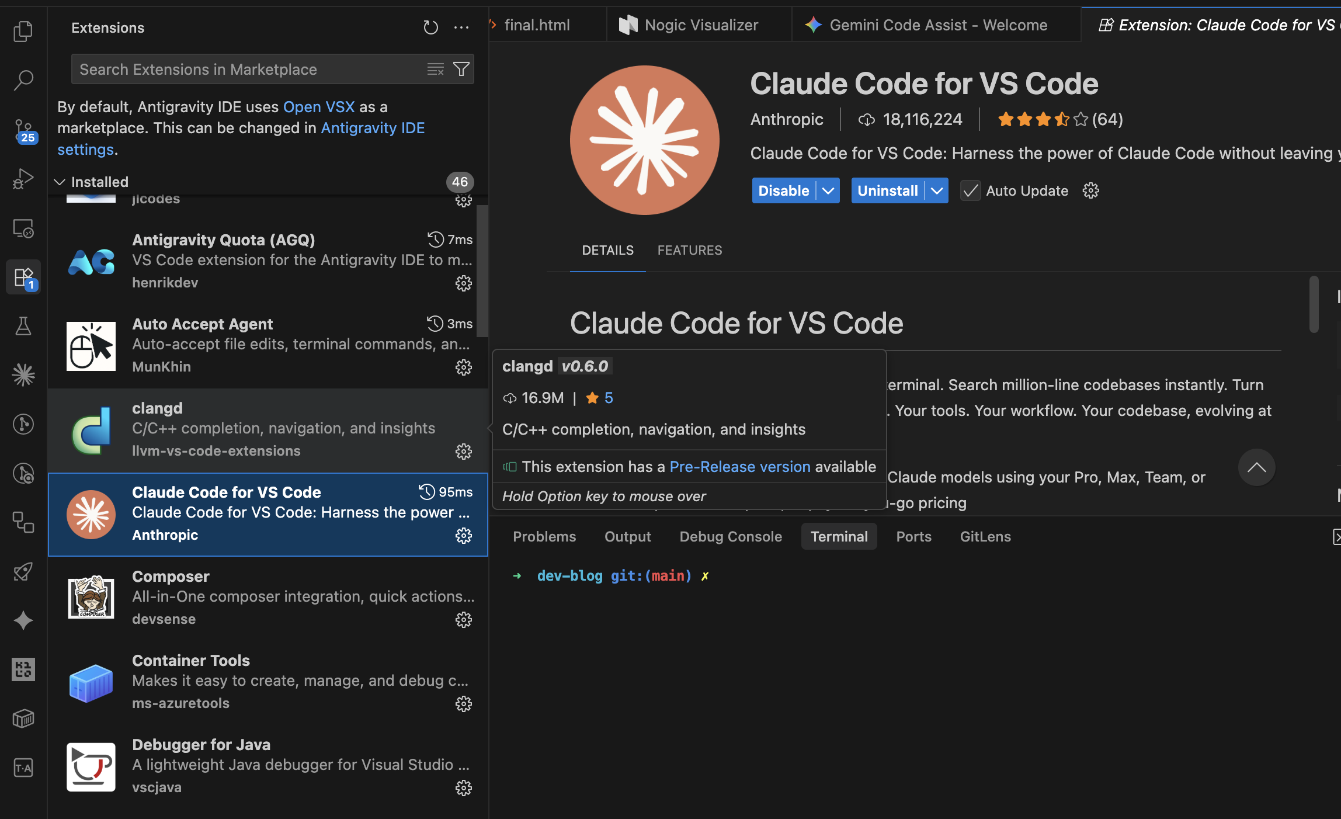Open the Disable button dropdown arrow
The image size is (1341, 819).
click(828, 191)
